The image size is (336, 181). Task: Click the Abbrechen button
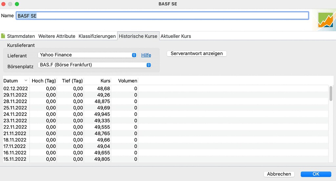click(279, 174)
